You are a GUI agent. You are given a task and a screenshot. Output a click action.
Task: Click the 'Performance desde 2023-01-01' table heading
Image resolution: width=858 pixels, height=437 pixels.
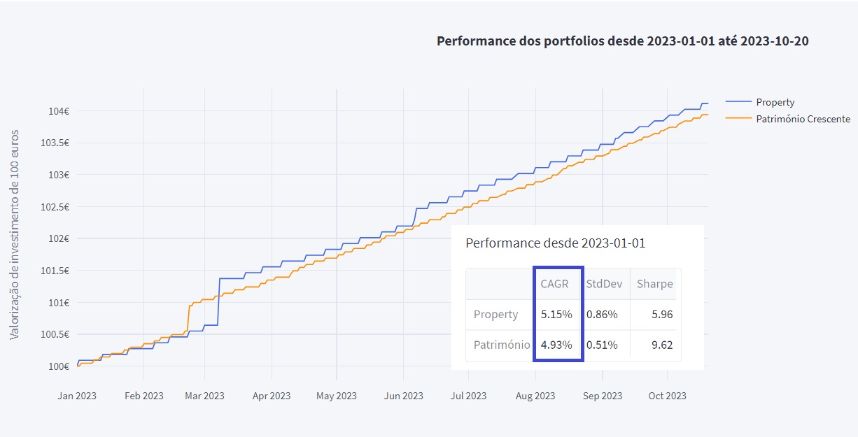pyautogui.click(x=555, y=243)
